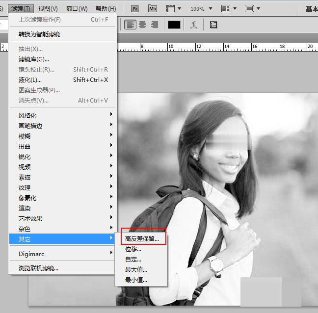Open the 窗口(W) menu

coord(77,9)
